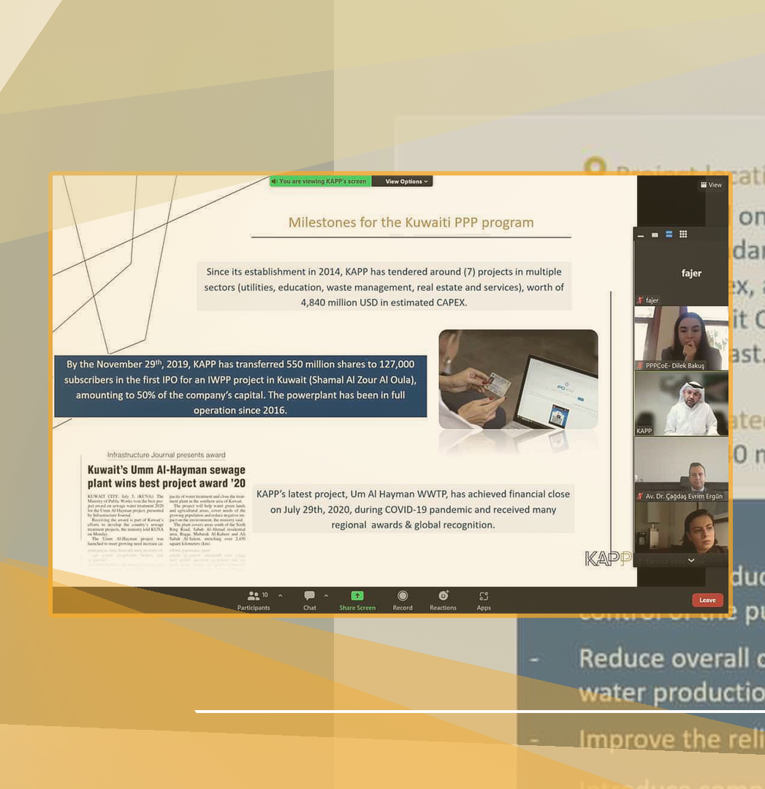Click the headline 'Kuwait's Umm Al-Hayman sewage plant wins'
Viewport: 765px width, 789px height.
167,476
